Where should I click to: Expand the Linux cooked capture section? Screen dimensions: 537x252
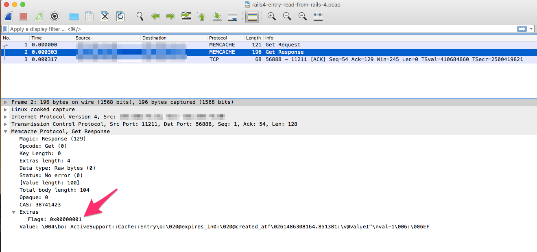5,110
